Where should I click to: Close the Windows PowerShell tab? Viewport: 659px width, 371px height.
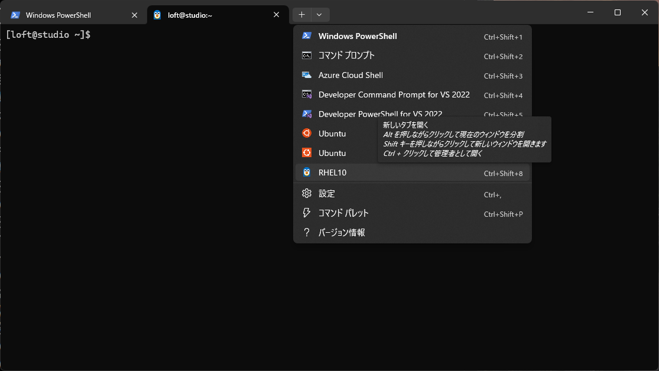pos(135,15)
